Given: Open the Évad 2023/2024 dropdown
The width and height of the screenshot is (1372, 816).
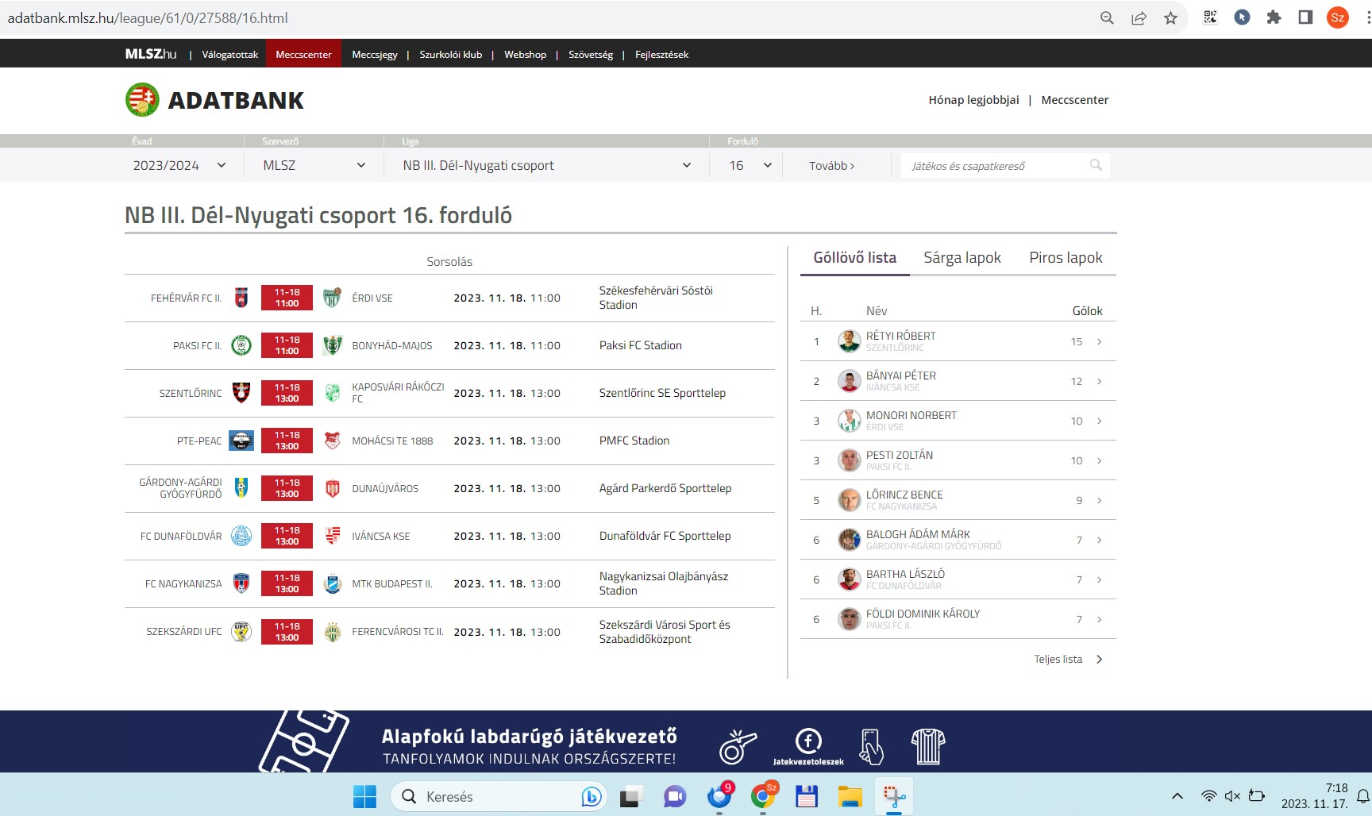Looking at the screenshot, I should click(179, 165).
